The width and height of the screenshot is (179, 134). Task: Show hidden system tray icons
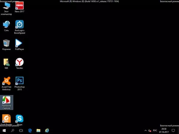(146, 130)
